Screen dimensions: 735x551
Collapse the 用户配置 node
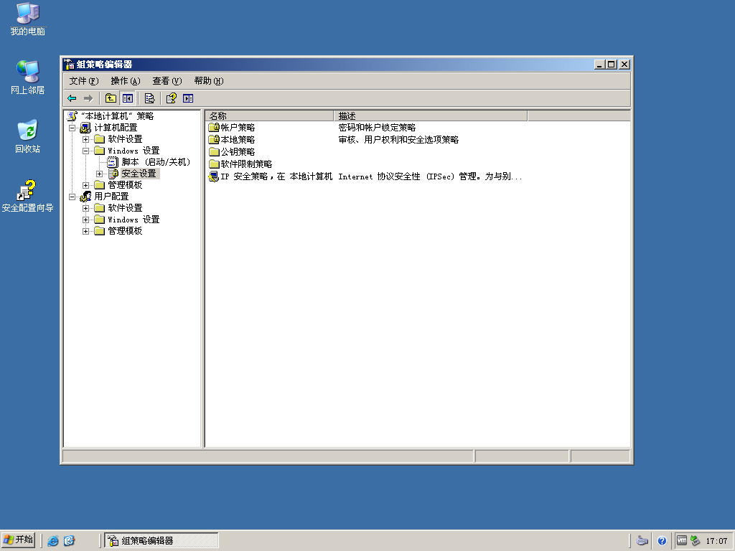click(72, 197)
